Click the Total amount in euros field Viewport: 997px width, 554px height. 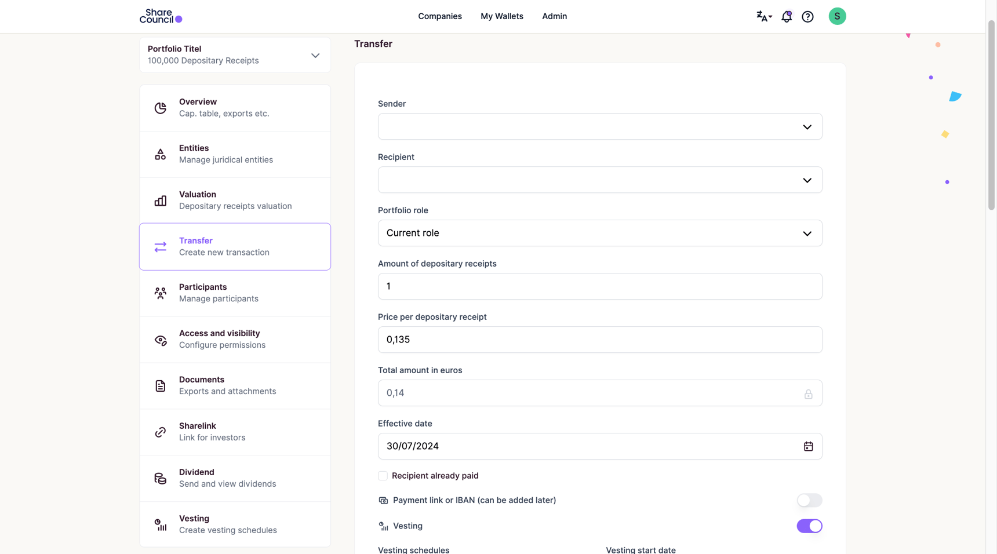[600, 393]
